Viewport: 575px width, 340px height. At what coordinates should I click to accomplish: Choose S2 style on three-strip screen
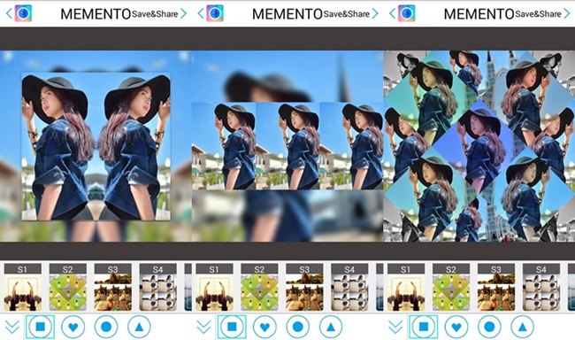(259, 287)
